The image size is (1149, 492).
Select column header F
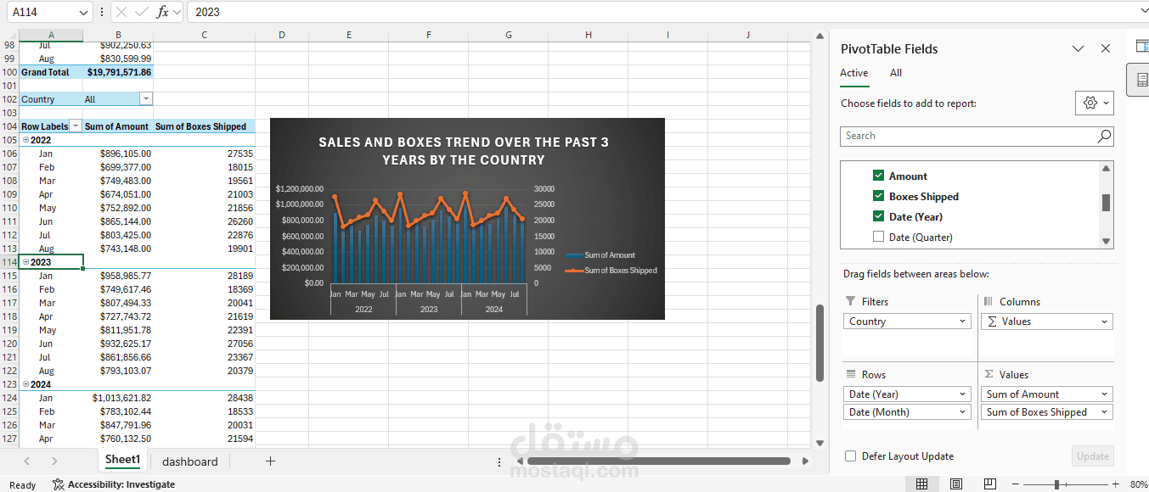429,35
